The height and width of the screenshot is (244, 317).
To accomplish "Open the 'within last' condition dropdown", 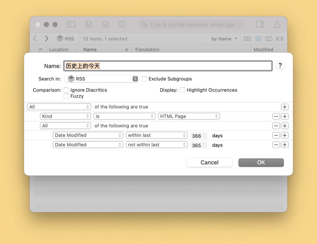I will pos(157,135).
